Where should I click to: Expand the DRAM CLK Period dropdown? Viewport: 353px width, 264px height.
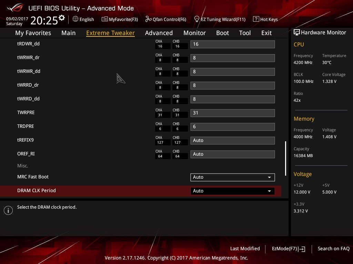tap(233, 191)
